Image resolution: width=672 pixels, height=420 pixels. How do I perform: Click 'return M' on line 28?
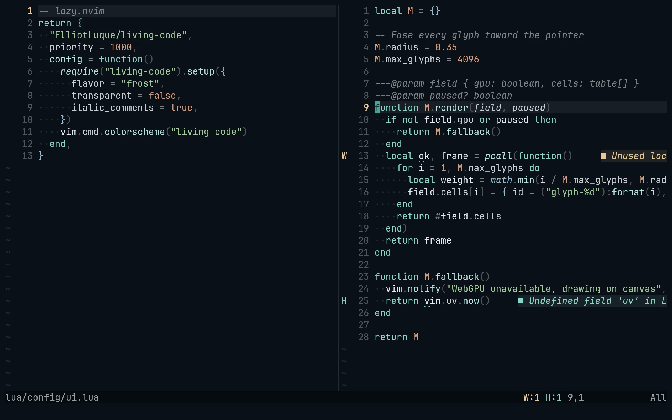coord(397,337)
